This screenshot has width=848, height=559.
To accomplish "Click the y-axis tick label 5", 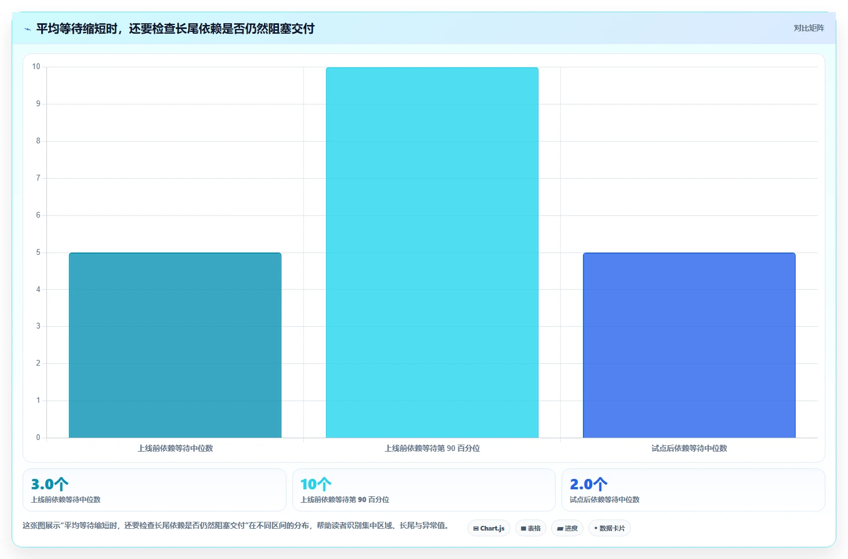I will [38, 253].
